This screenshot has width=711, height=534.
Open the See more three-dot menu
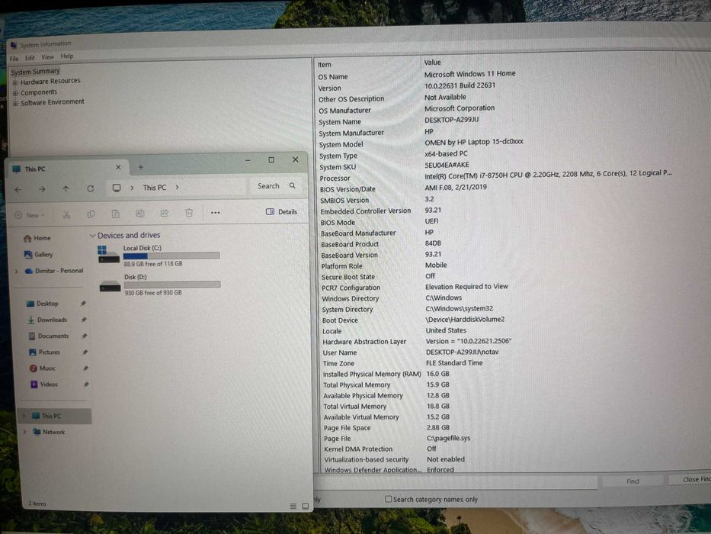tap(216, 213)
